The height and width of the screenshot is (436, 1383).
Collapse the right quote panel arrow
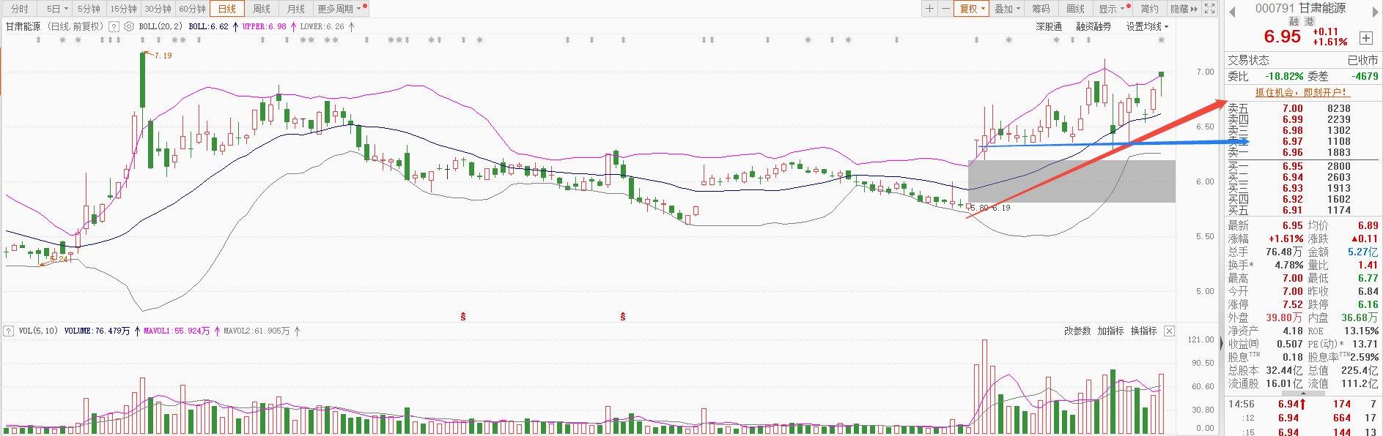pos(1221,342)
